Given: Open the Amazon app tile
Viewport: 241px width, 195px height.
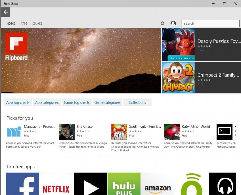Looking at the screenshot, I should (x=158, y=185).
